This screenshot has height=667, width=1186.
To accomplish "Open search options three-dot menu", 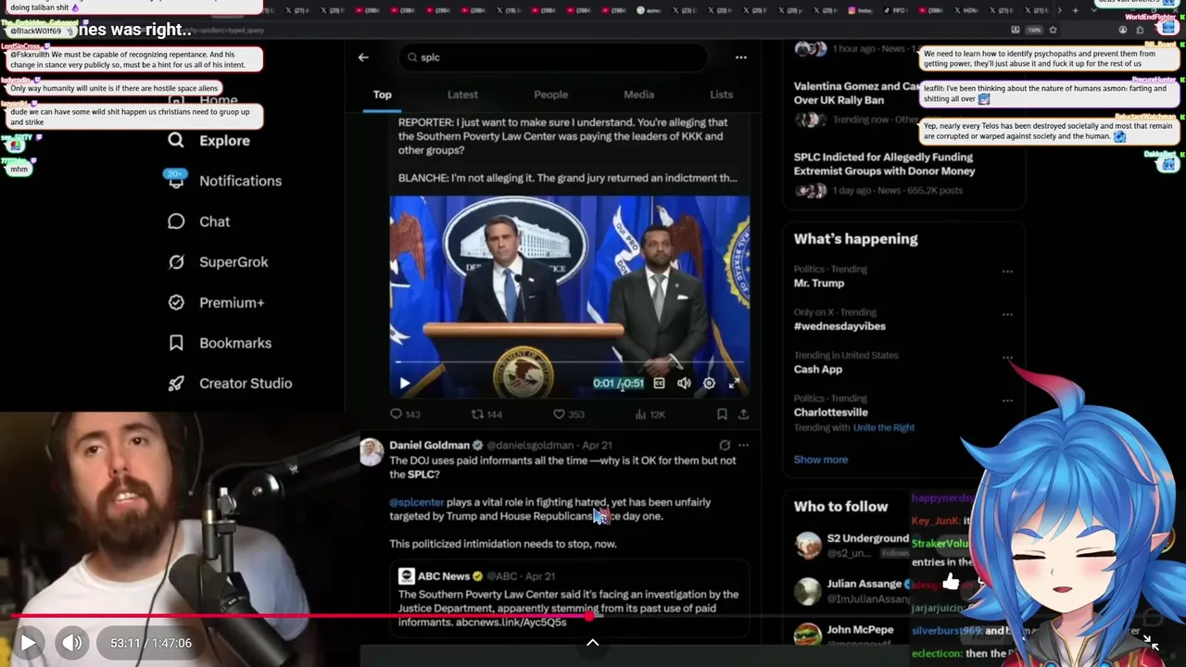I will [x=740, y=57].
